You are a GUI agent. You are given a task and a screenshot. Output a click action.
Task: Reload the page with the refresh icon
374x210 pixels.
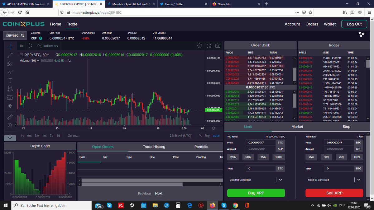pos(20,13)
